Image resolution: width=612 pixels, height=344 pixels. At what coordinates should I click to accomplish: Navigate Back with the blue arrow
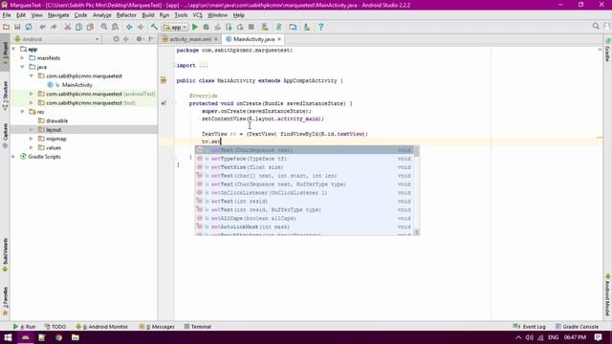tap(129, 27)
